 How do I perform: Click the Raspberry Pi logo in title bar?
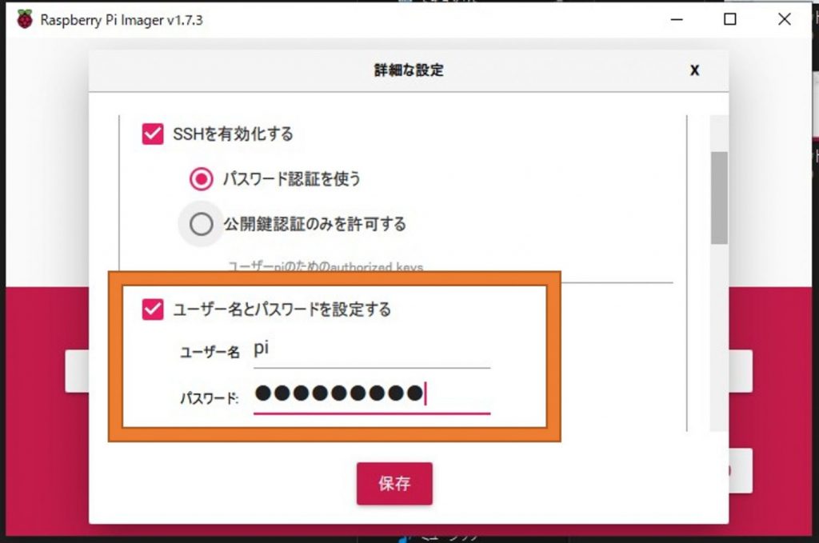point(24,19)
